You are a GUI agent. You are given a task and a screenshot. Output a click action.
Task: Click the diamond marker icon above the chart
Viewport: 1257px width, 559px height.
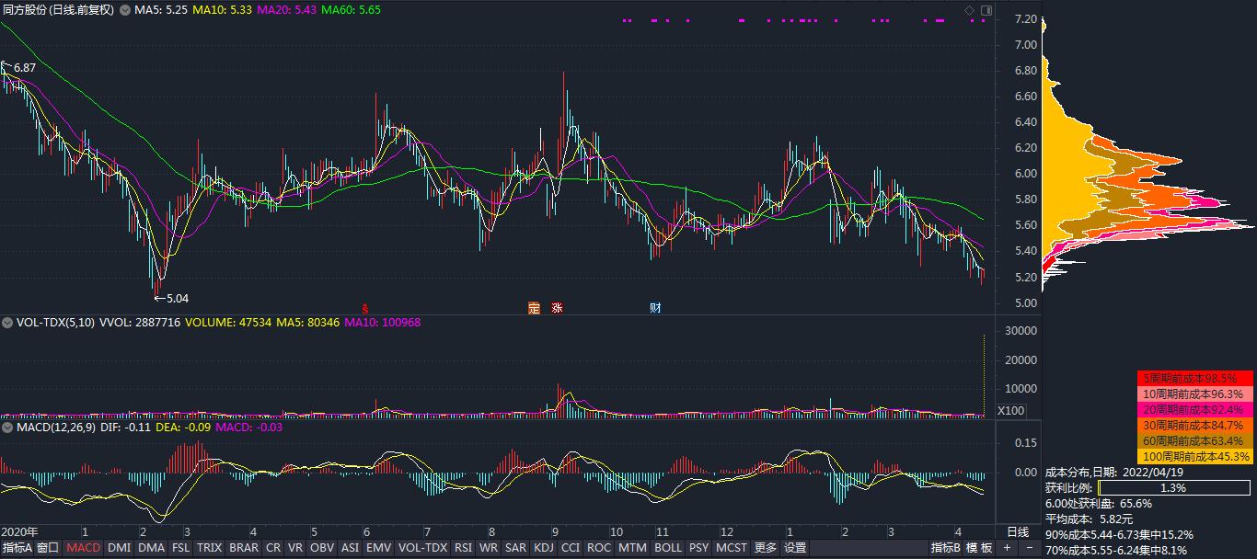point(969,10)
